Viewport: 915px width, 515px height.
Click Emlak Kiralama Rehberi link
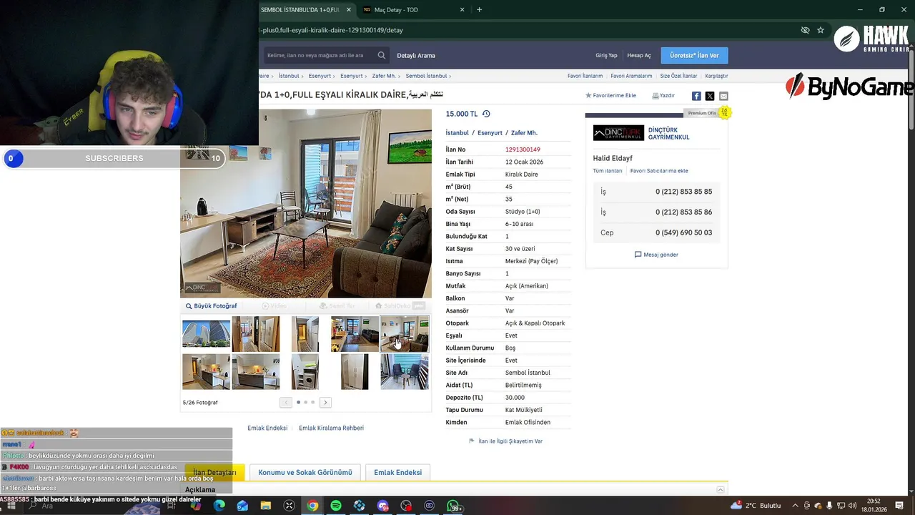(x=331, y=428)
